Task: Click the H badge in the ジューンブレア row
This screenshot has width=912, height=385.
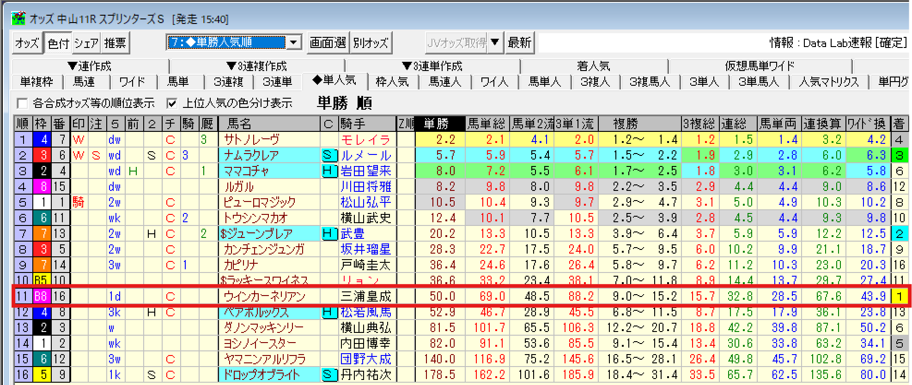Action: [x=328, y=234]
